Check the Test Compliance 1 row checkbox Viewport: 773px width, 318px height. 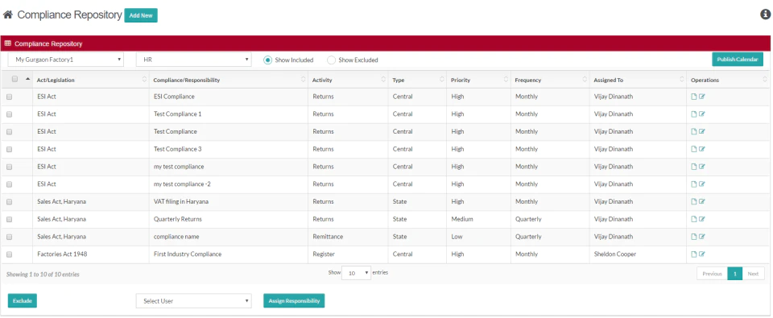(x=9, y=114)
